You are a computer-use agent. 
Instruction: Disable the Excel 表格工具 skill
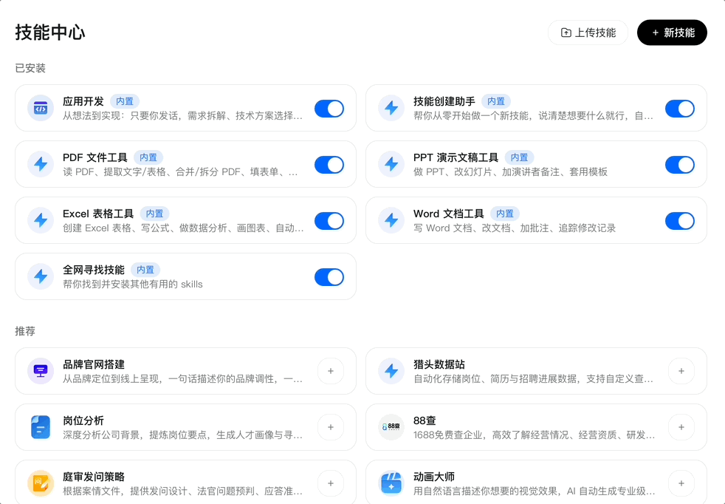point(329,220)
